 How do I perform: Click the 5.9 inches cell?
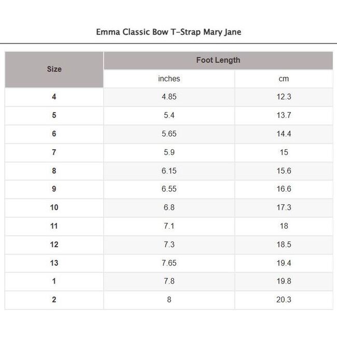tap(169, 152)
